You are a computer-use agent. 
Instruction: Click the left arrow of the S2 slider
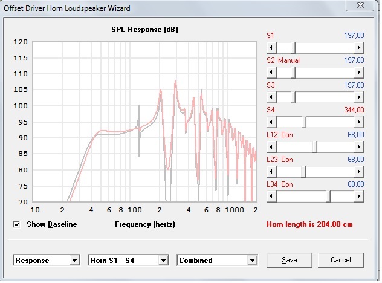(271, 73)
